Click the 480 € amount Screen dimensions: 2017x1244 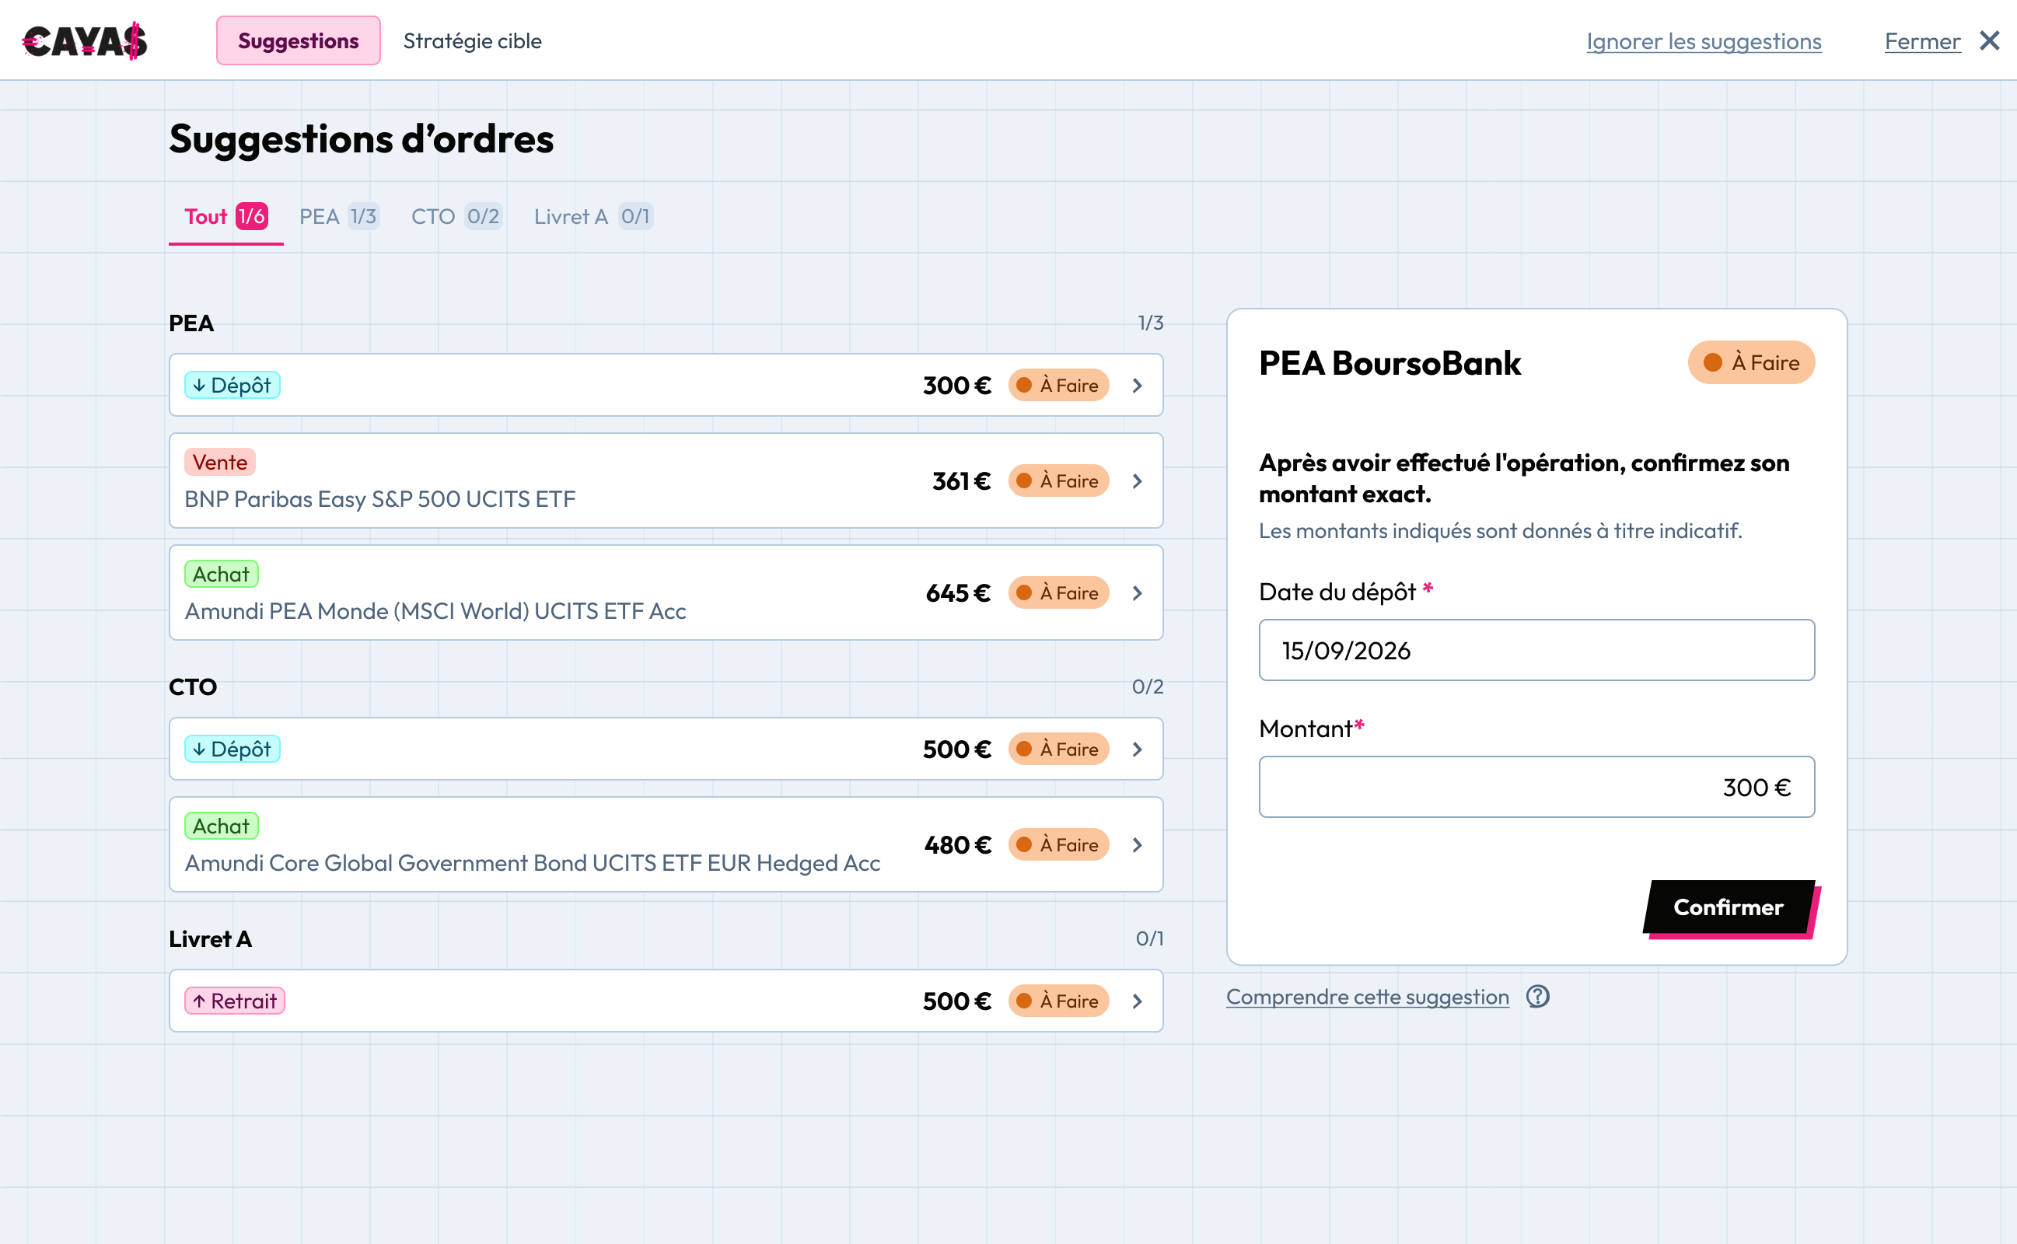pyautogui.click(x=957, y=844)
